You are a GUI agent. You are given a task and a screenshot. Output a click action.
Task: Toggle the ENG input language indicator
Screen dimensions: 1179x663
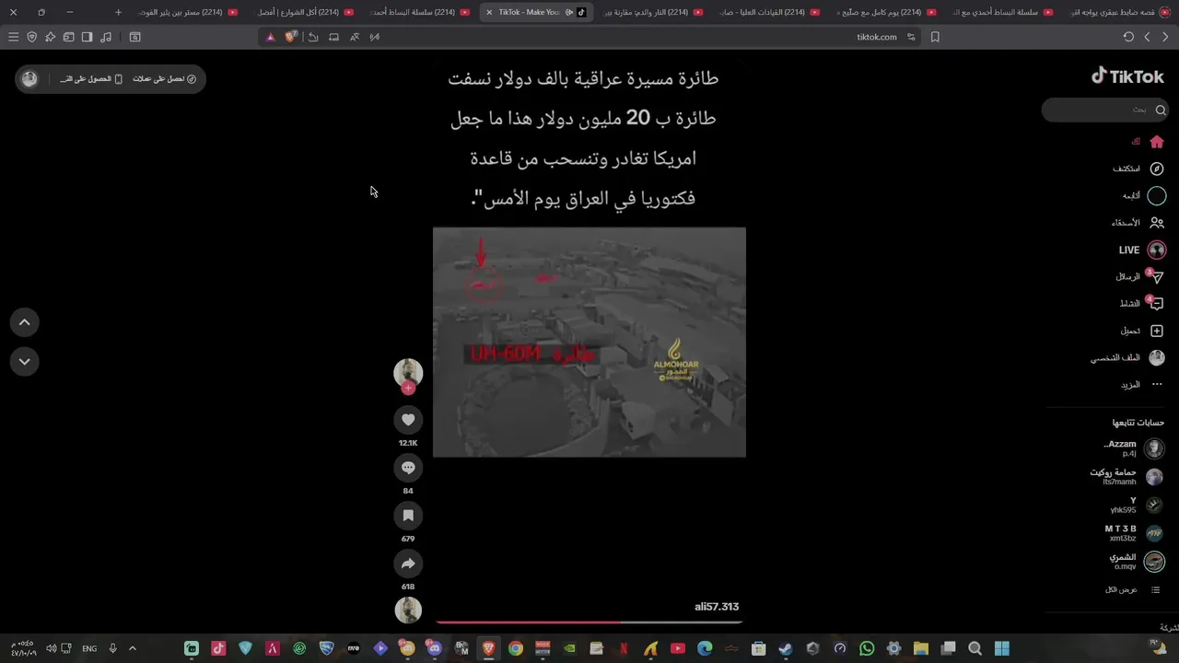pos(89,648)
